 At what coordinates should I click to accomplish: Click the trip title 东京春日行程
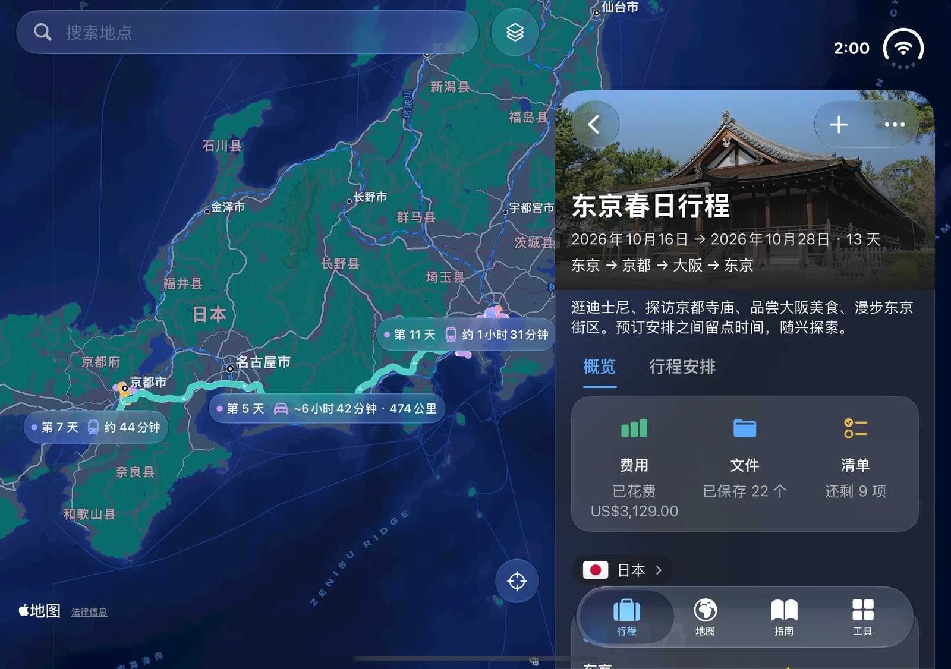(650, 206)
